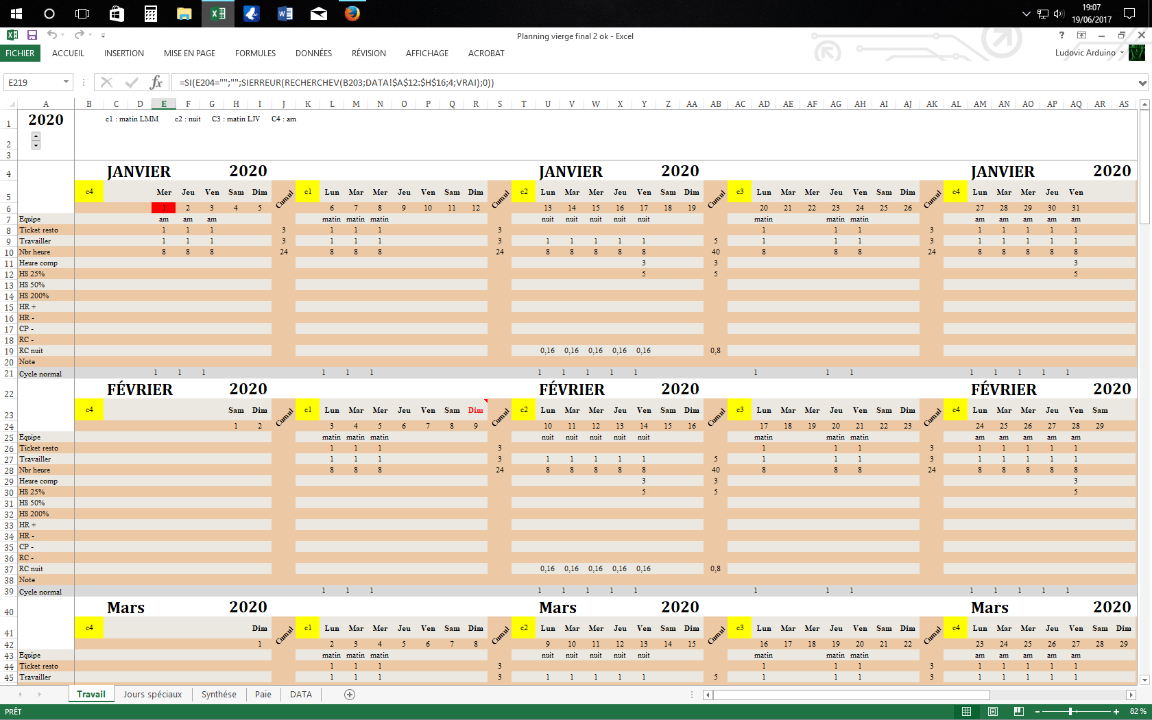Select column E header
Screen dimensions: 1152x720
pos(164,104)
